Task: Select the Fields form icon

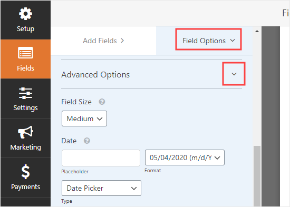Action: tap(25, 53)
